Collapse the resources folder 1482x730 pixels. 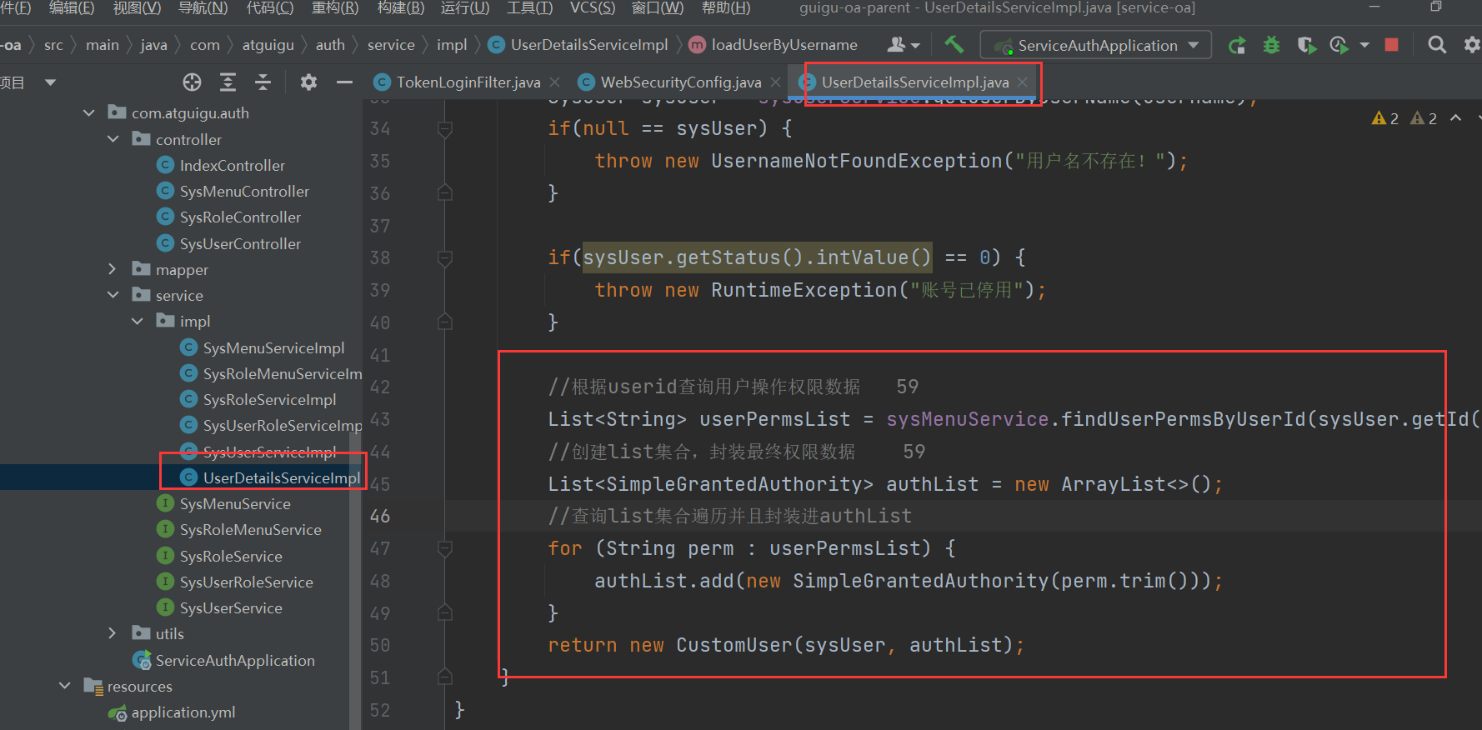[x=65, y=686]
